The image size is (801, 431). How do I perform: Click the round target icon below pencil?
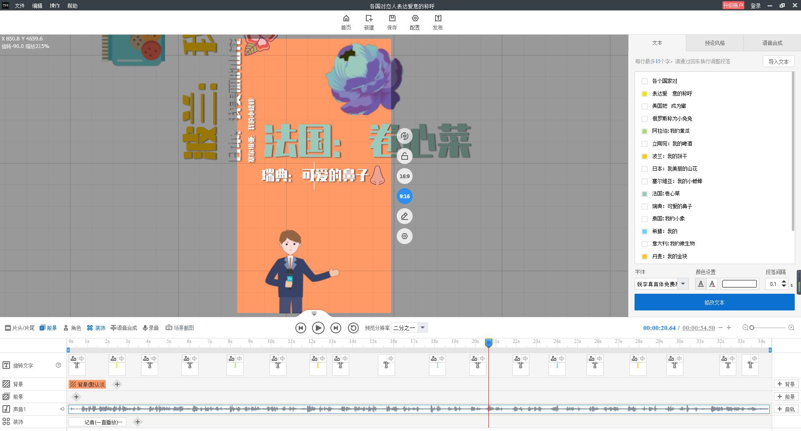(404, 236)
